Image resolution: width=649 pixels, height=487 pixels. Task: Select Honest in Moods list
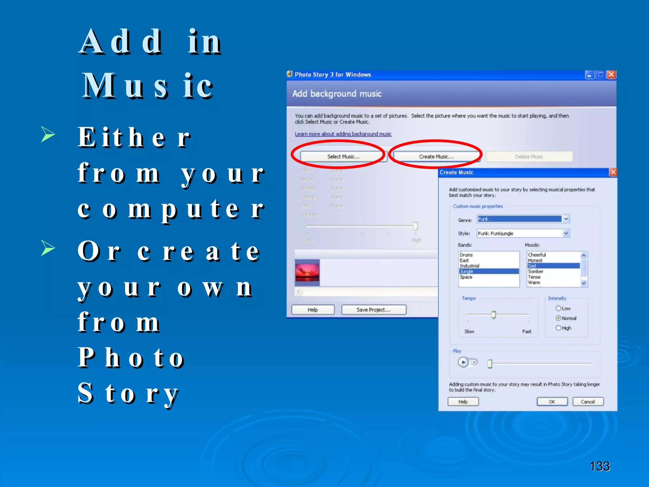pyautogui.click(x=554, y=260)
